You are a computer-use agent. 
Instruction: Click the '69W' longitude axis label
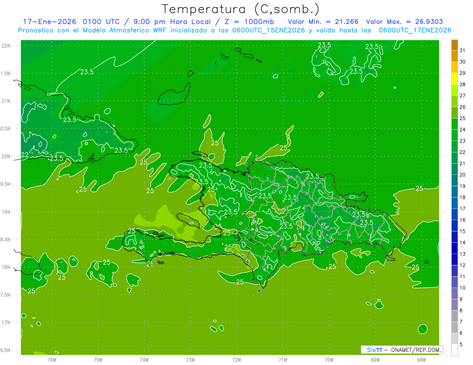click(x=375, y=359)
